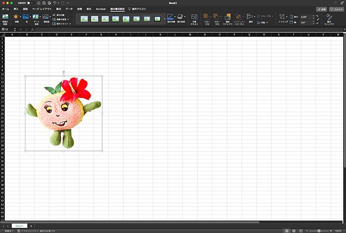The width and height of the screenshot is (346, 233).
Task: Open the Selection Pane (選択ウィンドウ) icon
Action: click(x=228, y=18)
